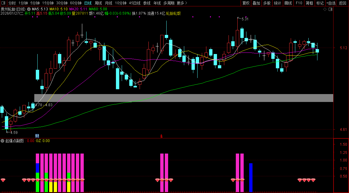The height and width of the screenshot is (193, 349).
Task: Click the MA20: 5.11 indicator label
Action: click(78, 9)
